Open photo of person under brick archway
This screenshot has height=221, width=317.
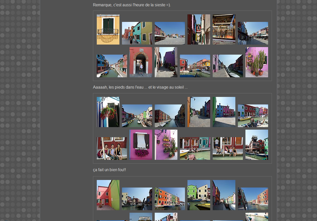[x=141, y=62]
